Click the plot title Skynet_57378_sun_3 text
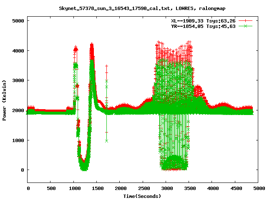267x200 pixels. click(142, 8)
